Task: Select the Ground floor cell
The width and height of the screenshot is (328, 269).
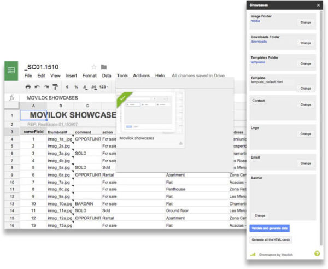Action: (x=197, y=210)
